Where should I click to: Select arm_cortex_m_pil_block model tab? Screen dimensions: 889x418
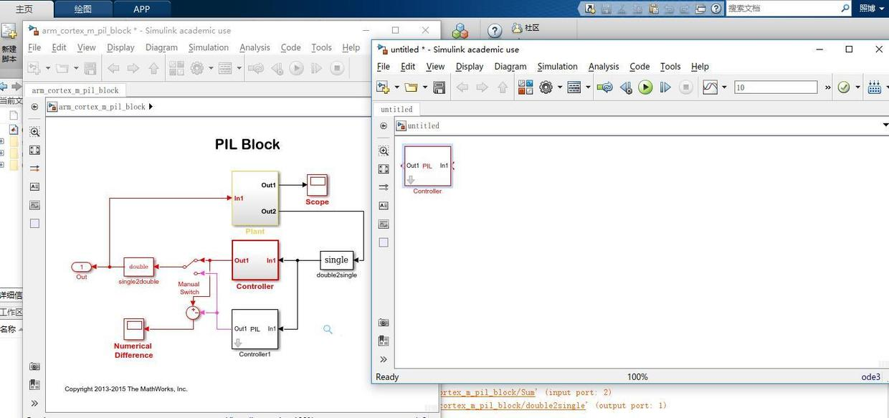tap(75, 90)
